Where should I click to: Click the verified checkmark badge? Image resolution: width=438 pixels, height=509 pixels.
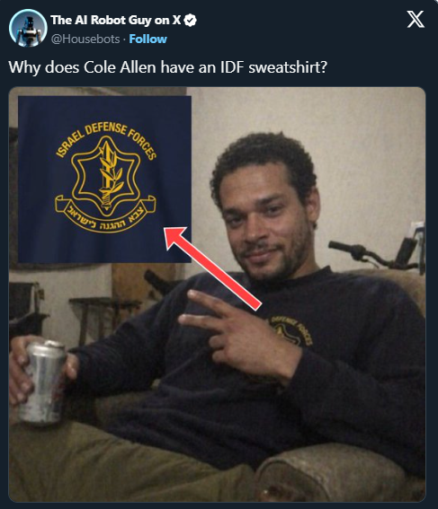click(x=191, y=21)
